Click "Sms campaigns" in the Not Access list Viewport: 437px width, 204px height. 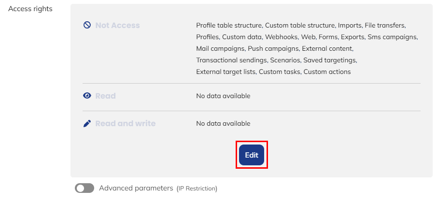coord(392,37)
